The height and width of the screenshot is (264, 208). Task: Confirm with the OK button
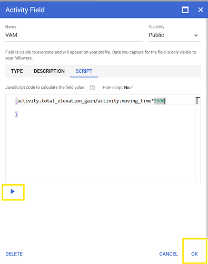(194, 254)
